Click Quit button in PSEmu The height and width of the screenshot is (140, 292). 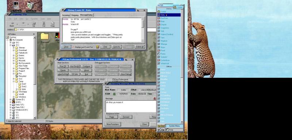(87, 74)
